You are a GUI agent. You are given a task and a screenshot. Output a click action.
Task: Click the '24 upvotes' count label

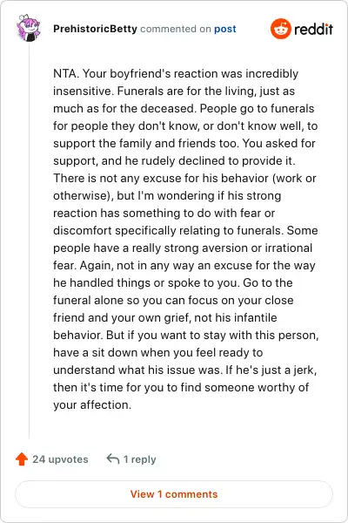click(x=60, y=459)
